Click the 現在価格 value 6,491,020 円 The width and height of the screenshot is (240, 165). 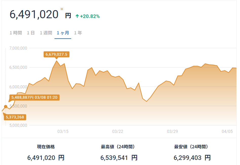tap(46, 158)
